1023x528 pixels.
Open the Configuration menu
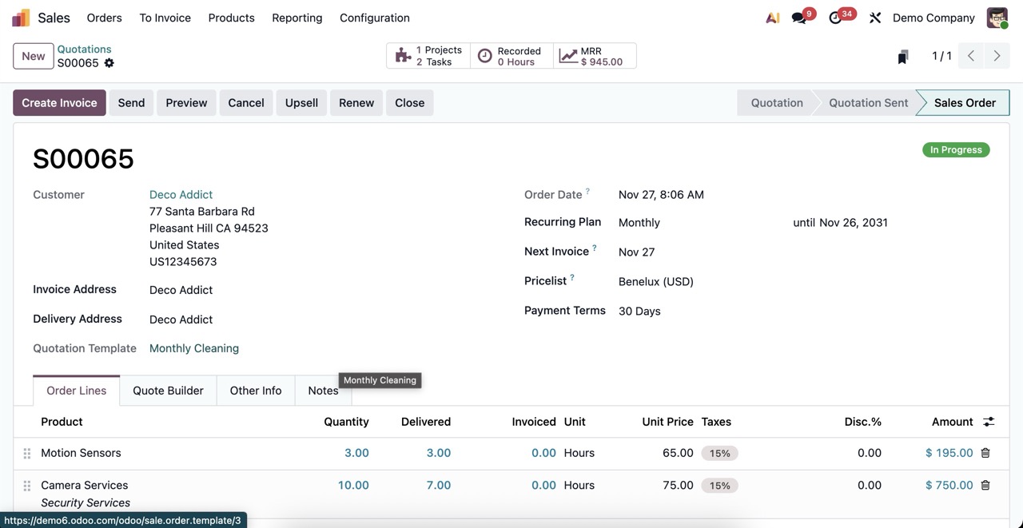click(374, 18)
